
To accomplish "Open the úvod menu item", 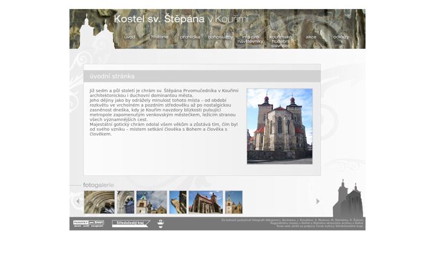I will [x=129, y=37].
